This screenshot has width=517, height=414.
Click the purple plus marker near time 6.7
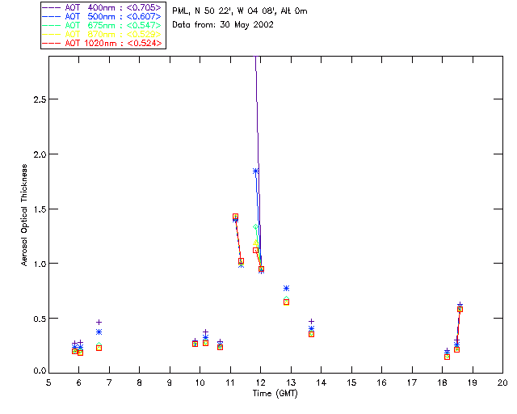coord(99,322)
